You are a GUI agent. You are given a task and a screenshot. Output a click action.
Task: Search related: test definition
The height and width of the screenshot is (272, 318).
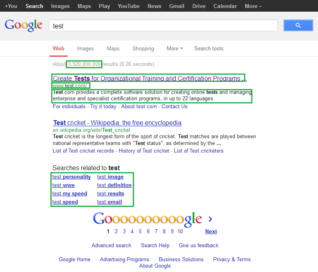pos(114,185)
